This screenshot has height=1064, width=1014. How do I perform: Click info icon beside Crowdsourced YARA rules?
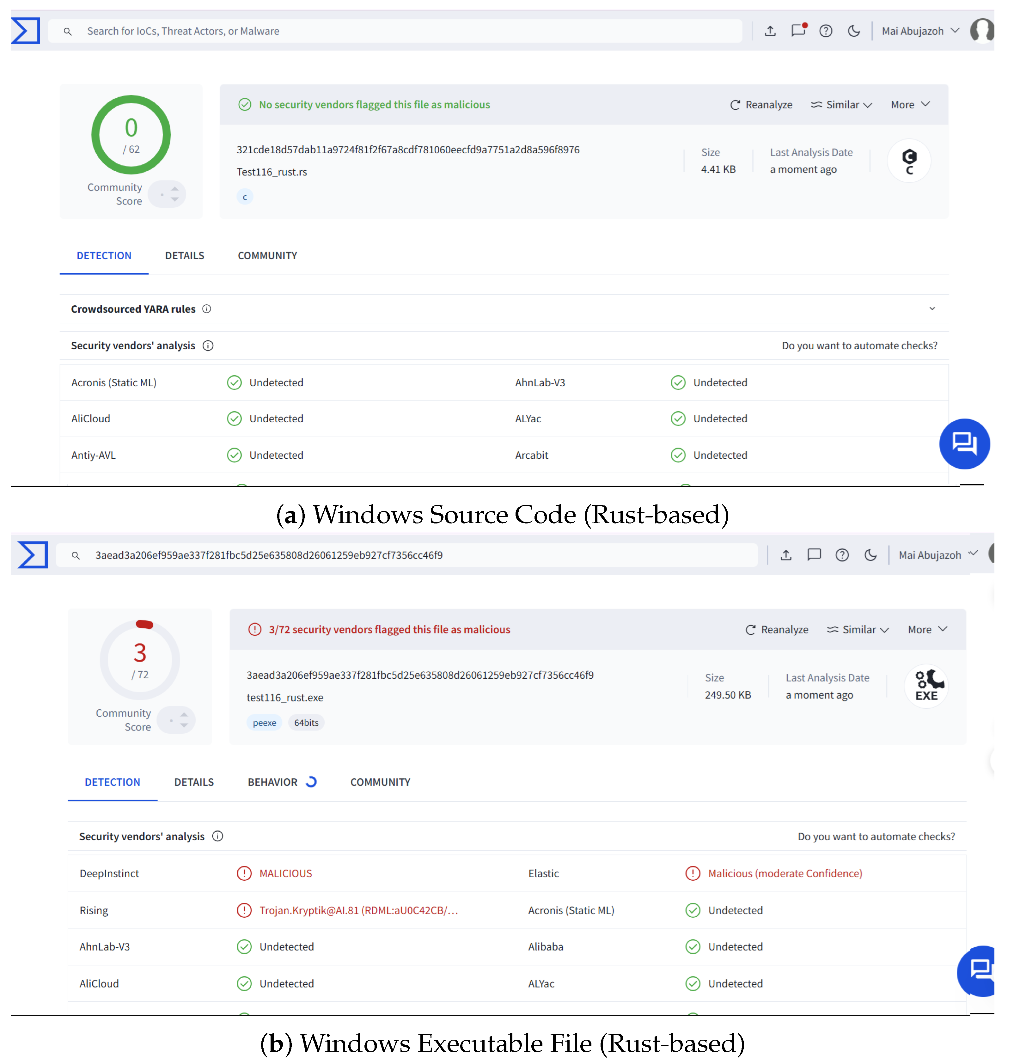(206, 309)
